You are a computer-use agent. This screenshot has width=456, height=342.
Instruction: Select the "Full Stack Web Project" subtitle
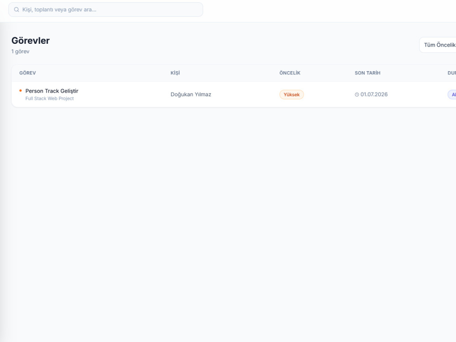tap(49, 98)
